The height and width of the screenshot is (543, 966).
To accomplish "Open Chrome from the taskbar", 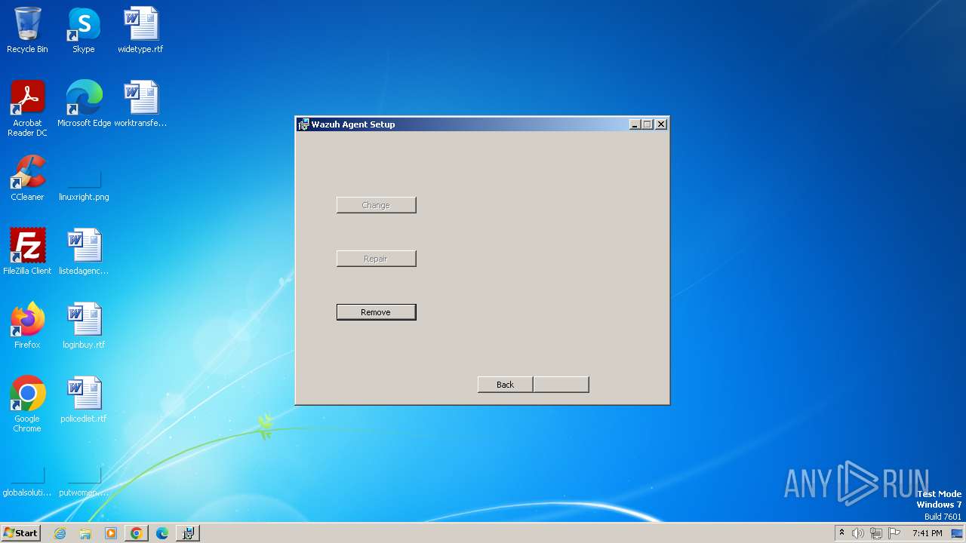I will (x=137, y=533).
